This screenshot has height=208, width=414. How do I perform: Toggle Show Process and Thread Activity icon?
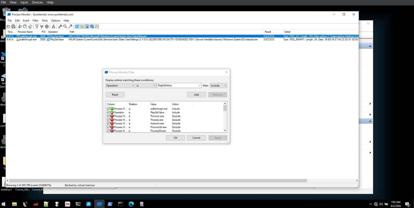click(92, 26)
